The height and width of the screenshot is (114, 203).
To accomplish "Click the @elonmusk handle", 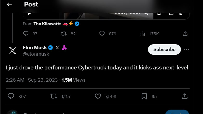I will (36, 54).
